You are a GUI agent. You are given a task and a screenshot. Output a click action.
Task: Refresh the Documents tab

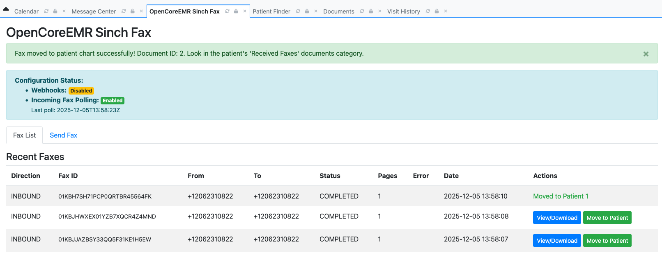click(x=362, y=11)
